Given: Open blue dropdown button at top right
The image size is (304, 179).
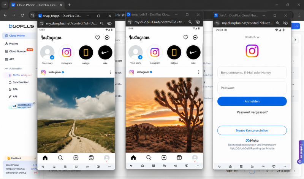Looking at the screenshot, I should click(x=297, y=26).
